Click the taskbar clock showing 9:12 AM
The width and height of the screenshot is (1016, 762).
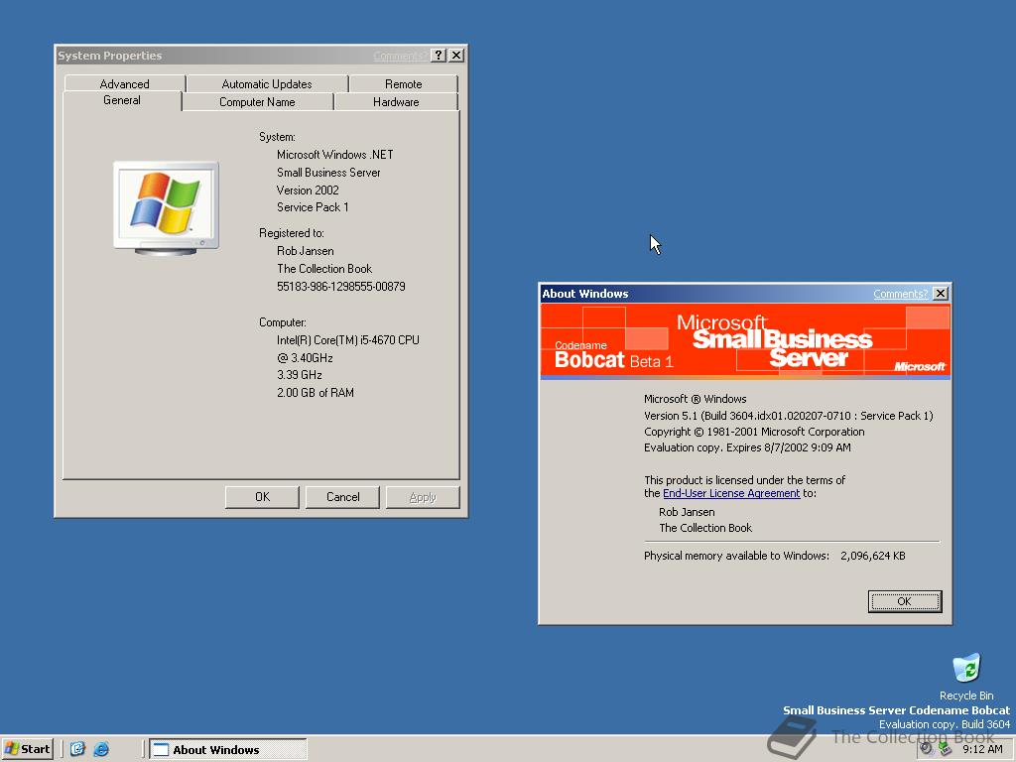pyautogui.click(x=982, y=749)
